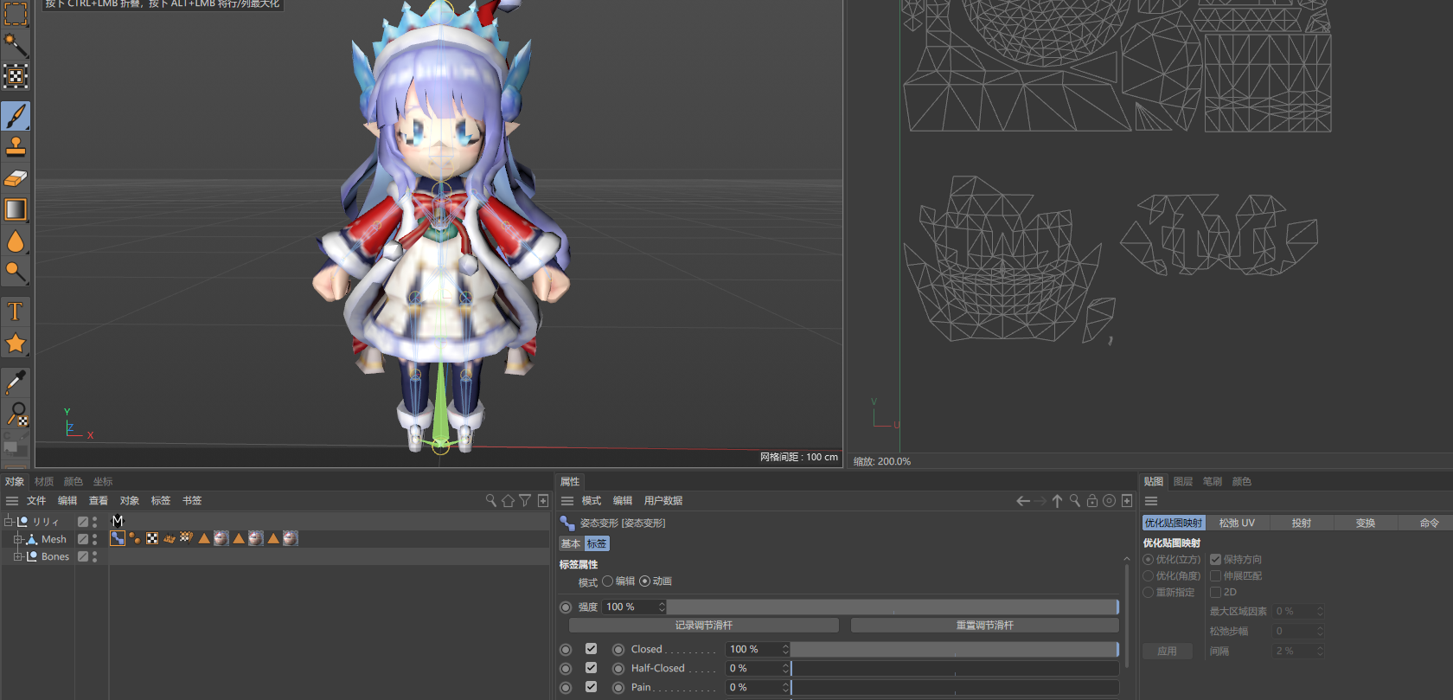
Task: Switch to the 材质 tab
Action: [x=44, y=481]
